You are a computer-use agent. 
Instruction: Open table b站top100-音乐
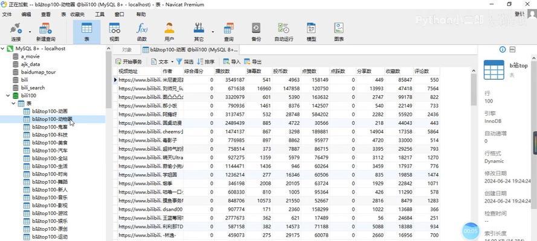[50, 198]
